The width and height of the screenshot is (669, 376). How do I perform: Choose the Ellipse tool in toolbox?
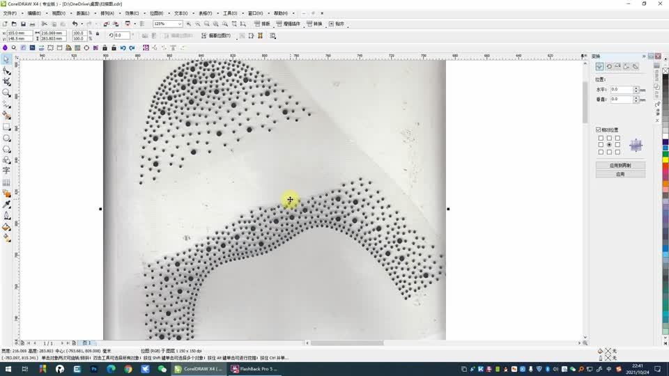click(x=6, y=138)
